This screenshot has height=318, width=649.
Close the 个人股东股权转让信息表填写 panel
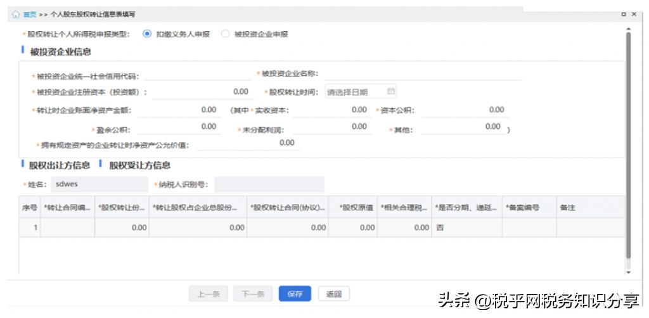(x=634, y=15)
